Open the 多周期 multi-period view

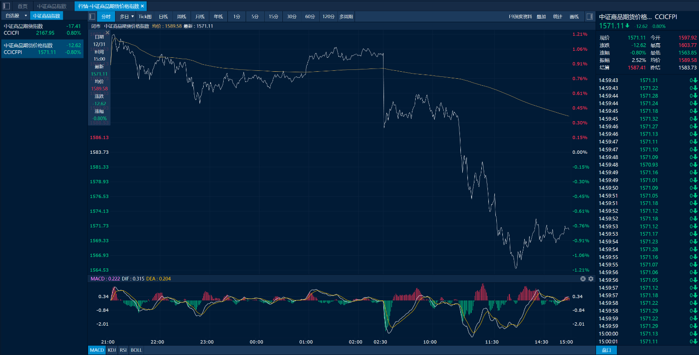(346, 16)
